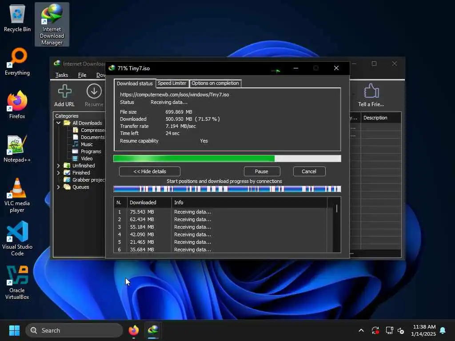This screenshot has height=341, width=455.
Task: Open the VLC media player desktop icon
Action: [17, 195]
